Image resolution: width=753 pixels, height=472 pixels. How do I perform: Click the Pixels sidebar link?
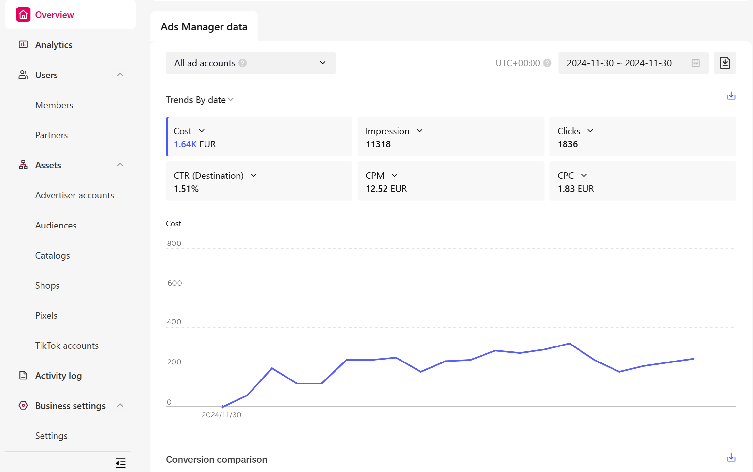click(46, 315)
